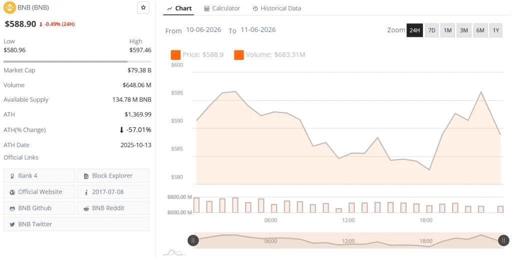The width and height of the screenshot is (512, 258).
Task: Open the BNB Reddit link
Action: pyautogui.click(x=113, y=208)
